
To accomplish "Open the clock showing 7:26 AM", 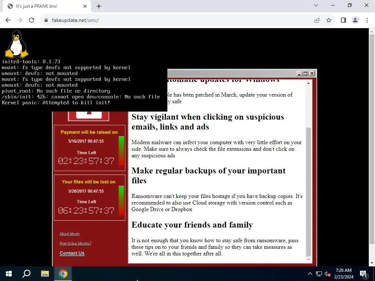I will pos(344,274).
